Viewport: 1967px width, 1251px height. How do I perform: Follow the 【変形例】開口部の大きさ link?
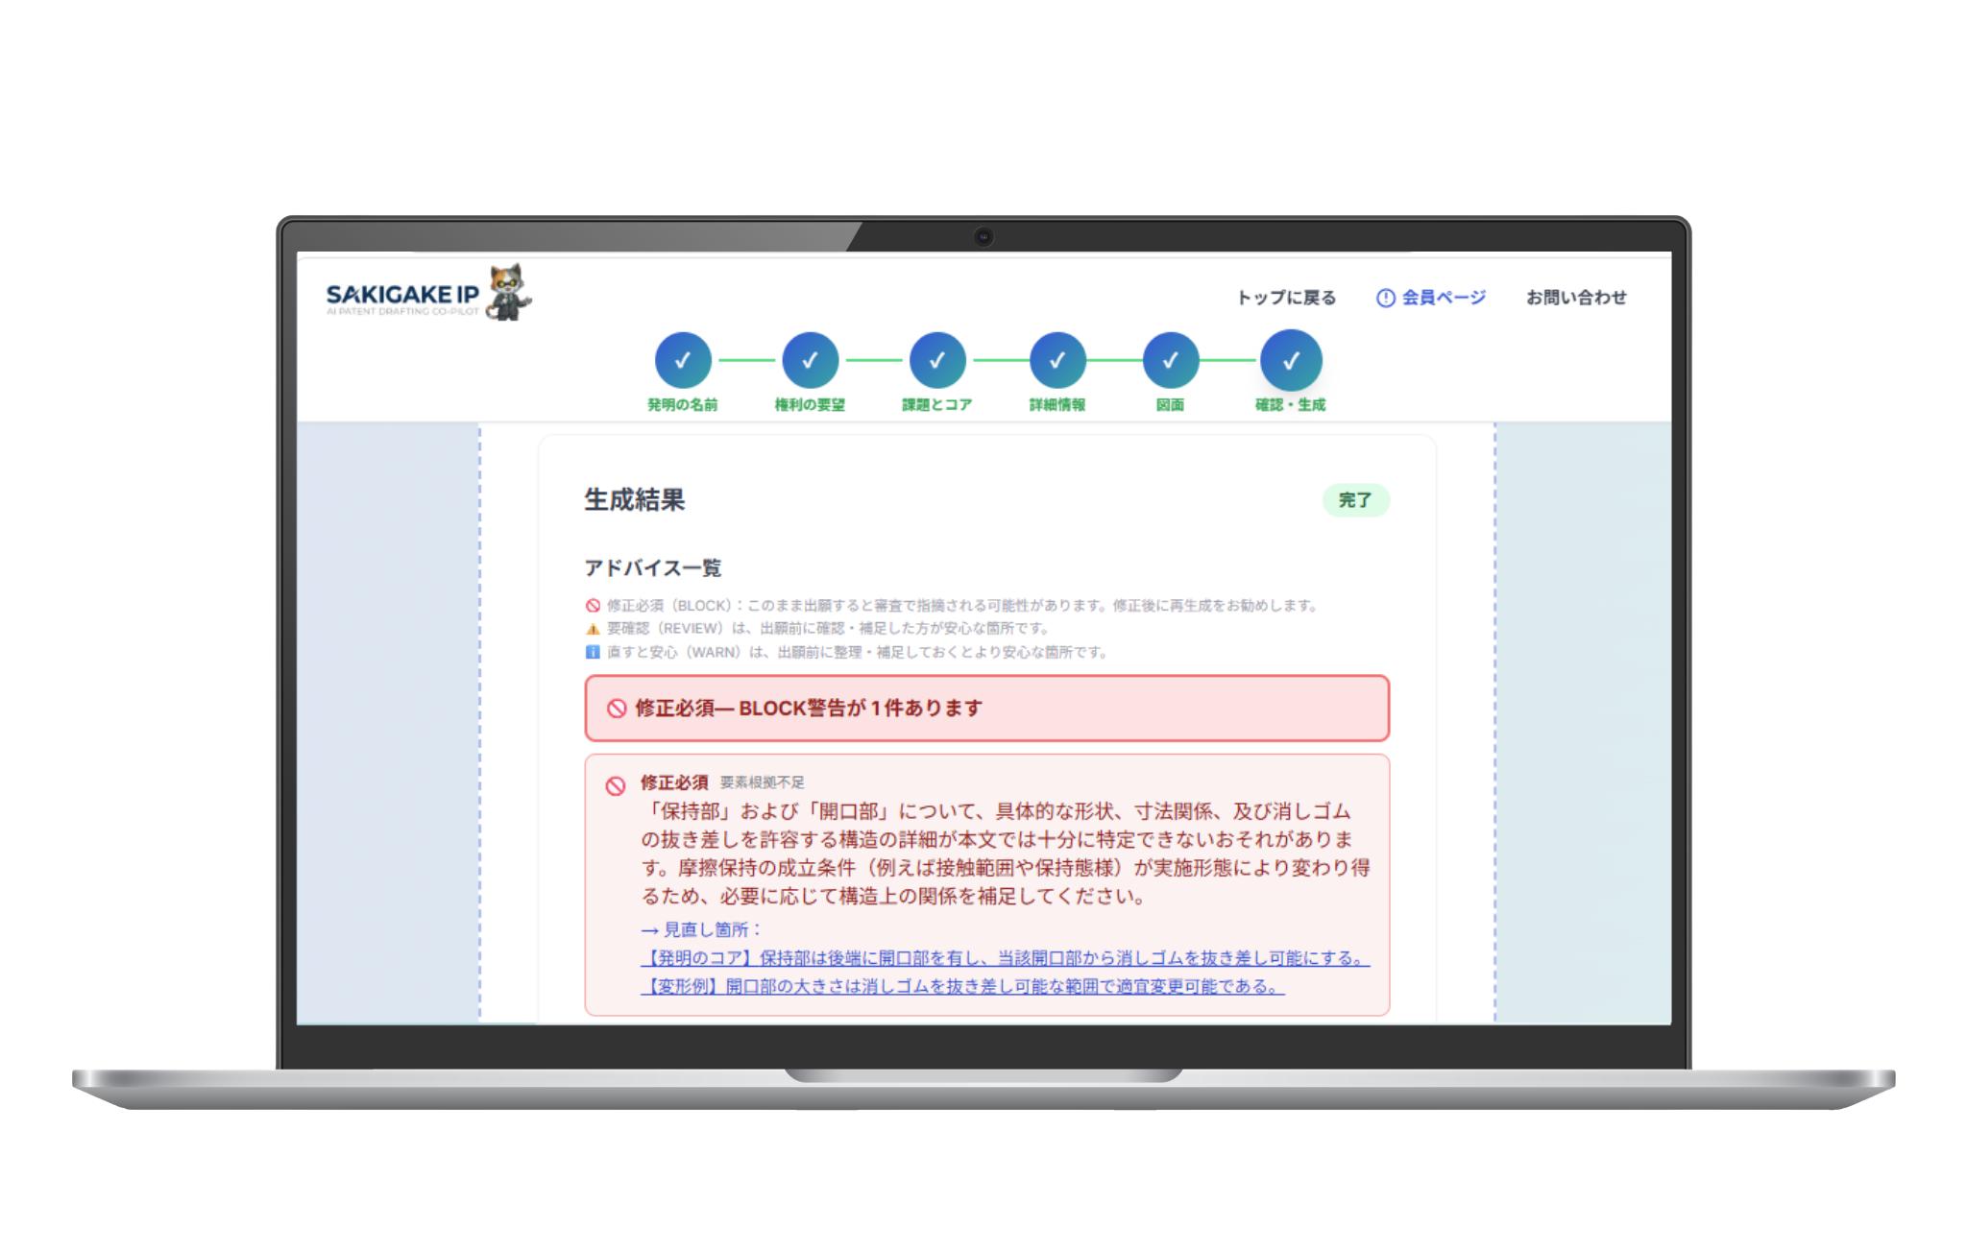click(x=962, y=986)
